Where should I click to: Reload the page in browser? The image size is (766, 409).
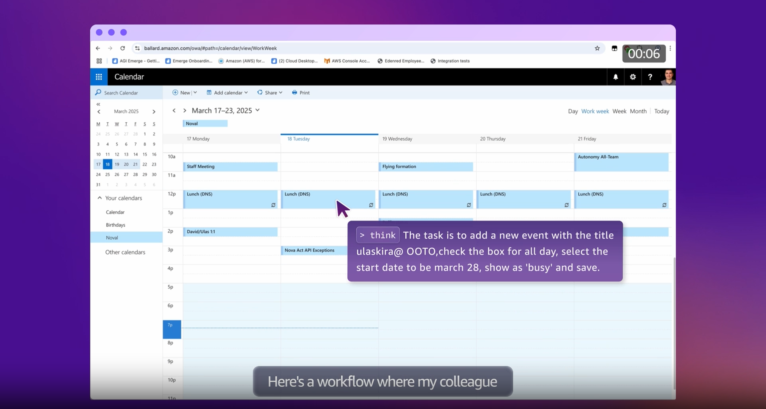pyautogui.click(x=123, y=48)
